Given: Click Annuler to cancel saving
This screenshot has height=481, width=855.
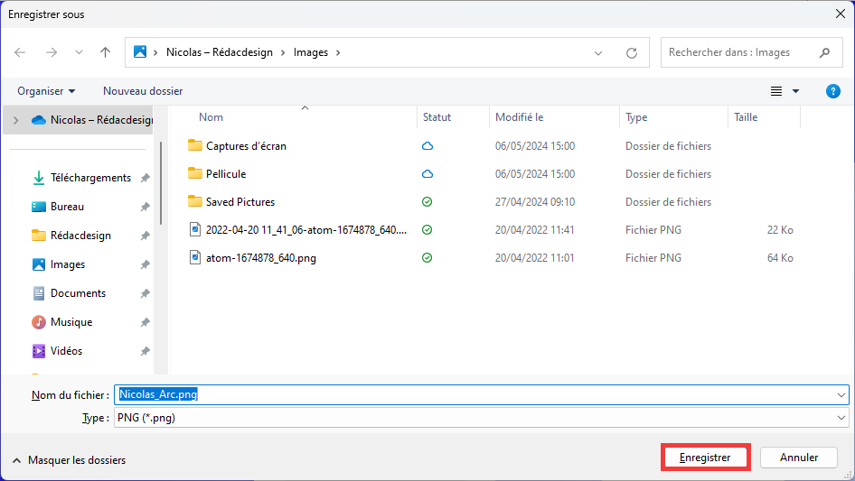Looking at the screenshot, I should (x=799, y=458).
